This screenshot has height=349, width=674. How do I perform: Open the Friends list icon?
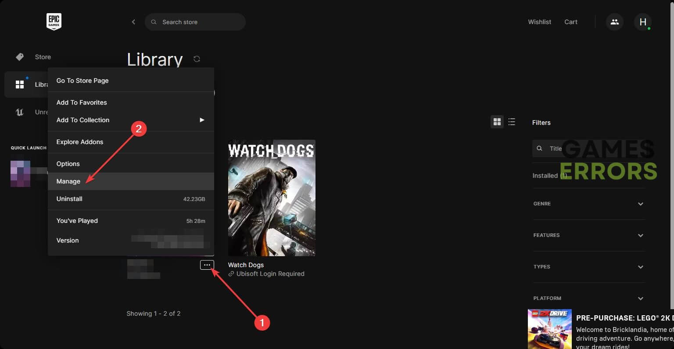[614, 22]
